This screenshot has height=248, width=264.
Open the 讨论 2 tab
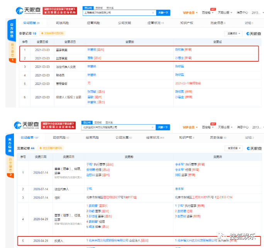coord(249,138)
